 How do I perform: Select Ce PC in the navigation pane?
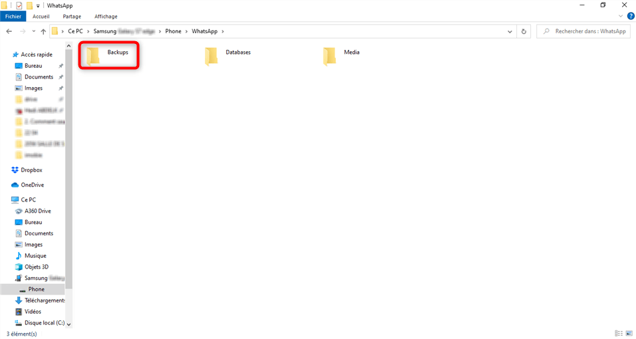(x=29, y=199)
